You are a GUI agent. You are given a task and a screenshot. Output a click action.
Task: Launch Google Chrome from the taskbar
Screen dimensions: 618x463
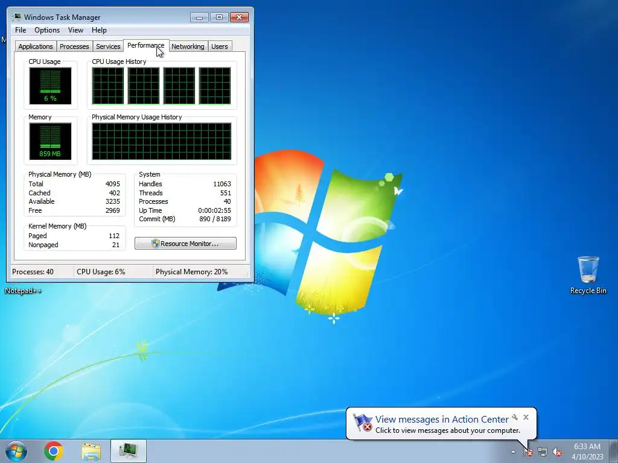coord(54,451)
